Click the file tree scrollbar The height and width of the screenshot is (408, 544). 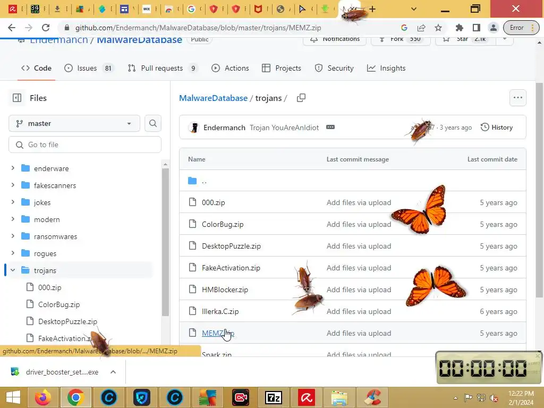[166, 242]
